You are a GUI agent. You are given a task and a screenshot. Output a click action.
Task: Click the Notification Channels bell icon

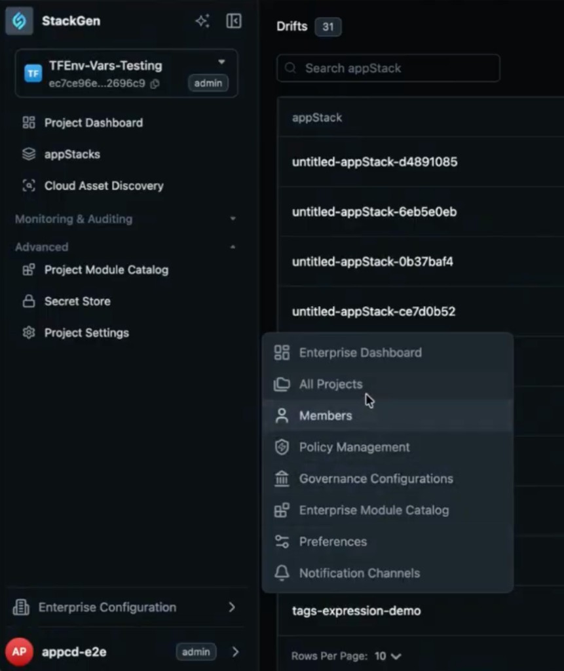[x=282, y=573]
